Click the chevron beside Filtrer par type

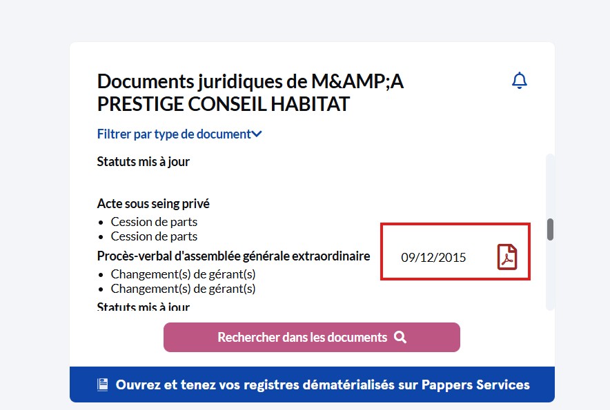[x=257, y=134]
